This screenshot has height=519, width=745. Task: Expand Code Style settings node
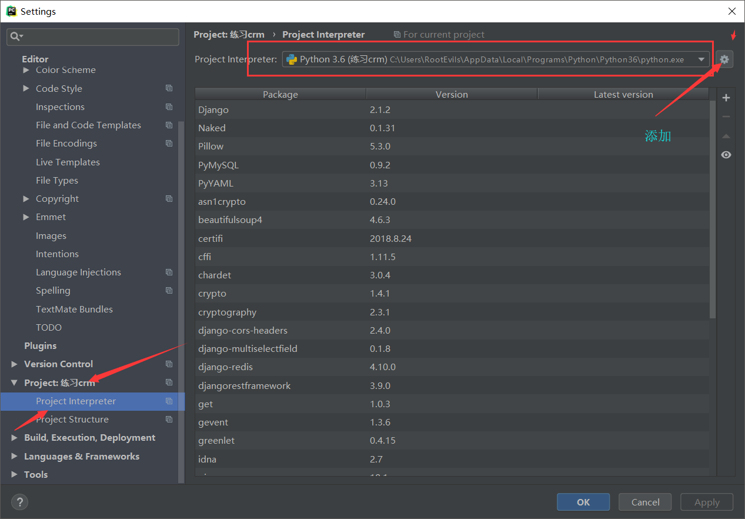(x=26, y=88)
